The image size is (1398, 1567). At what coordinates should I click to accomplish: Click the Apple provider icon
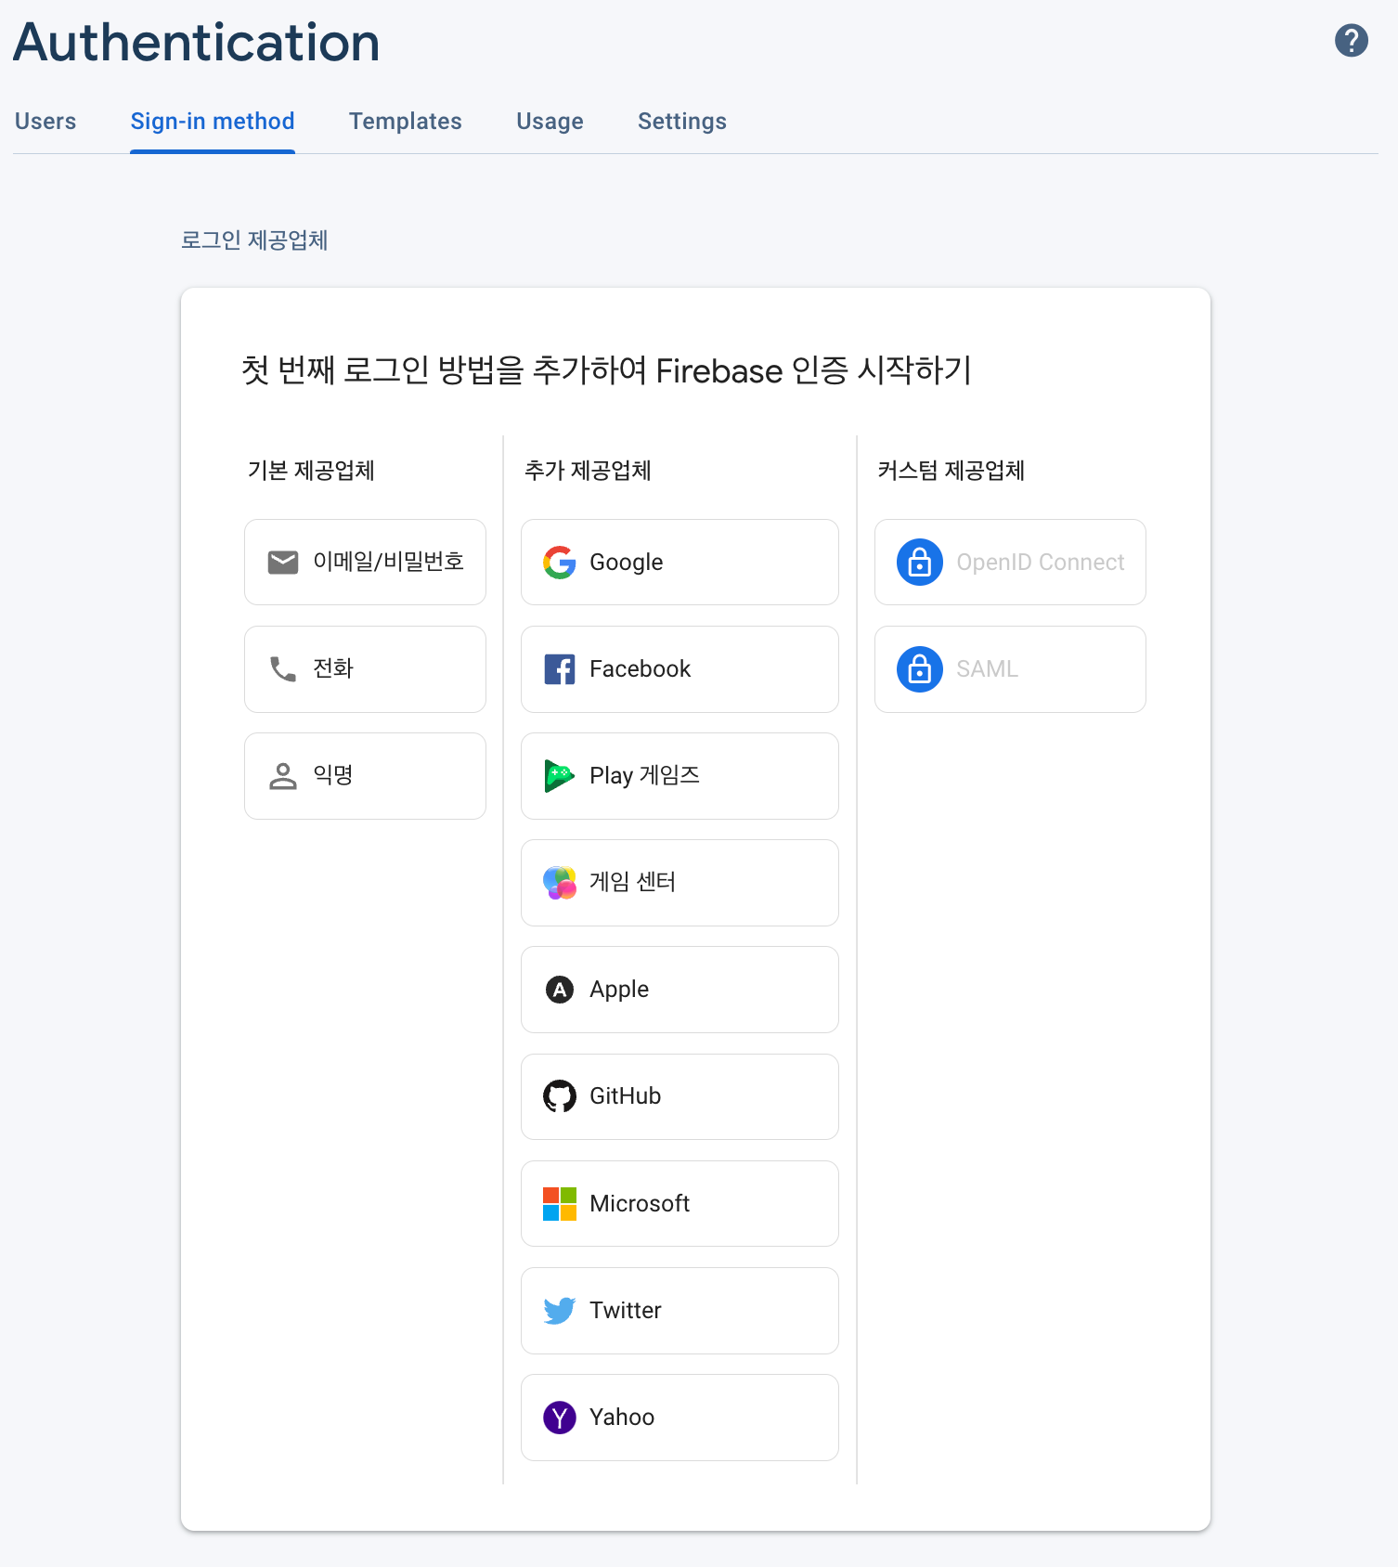coord(560,990)
